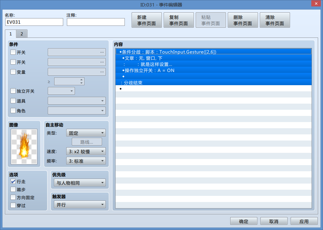Click the flame event image thumbnail
Viewport: 323px width, 230px height.
24,147
